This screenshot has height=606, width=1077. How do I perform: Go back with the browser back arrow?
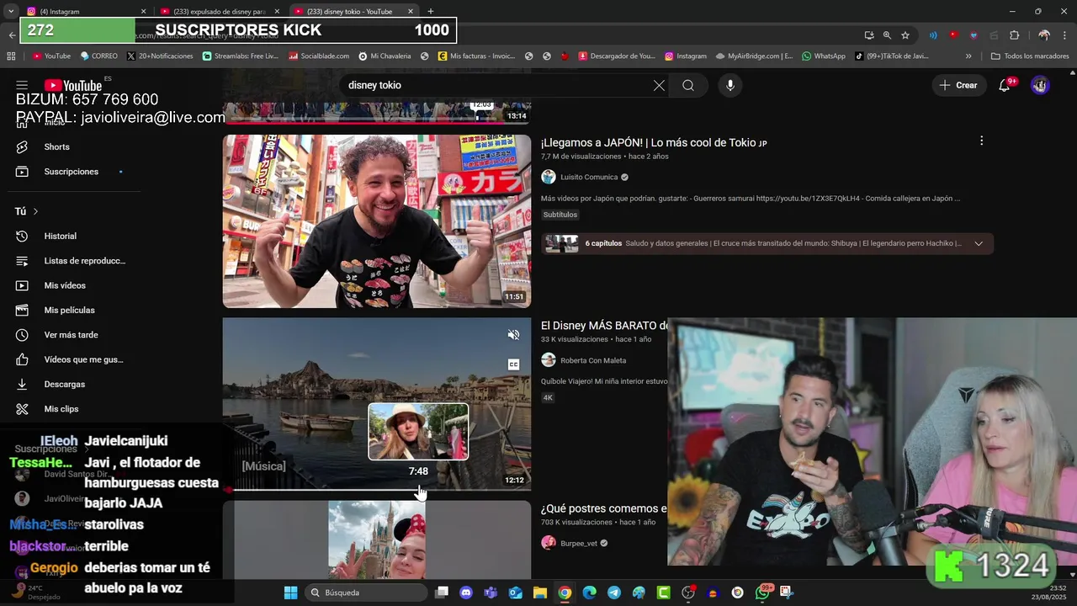[12, 35]
